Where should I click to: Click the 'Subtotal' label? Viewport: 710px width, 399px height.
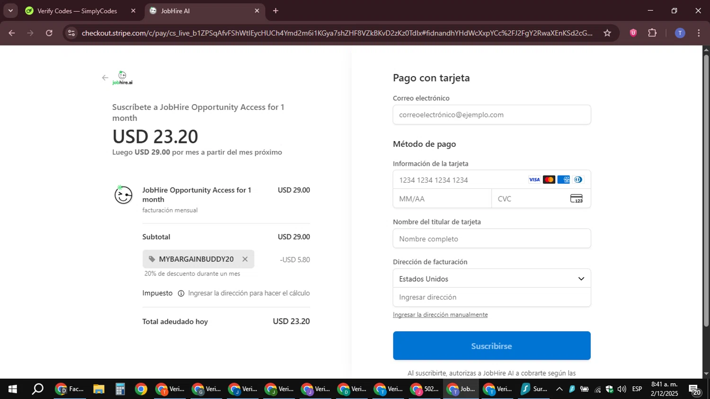156,237
